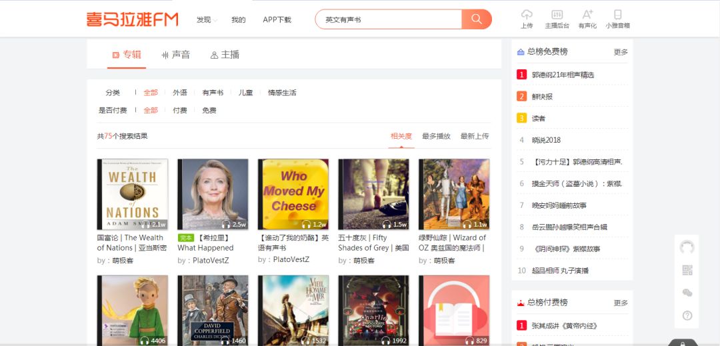Open rank 6 摸金天师 entry
The image size is (720, 346).
click(577, 183)
